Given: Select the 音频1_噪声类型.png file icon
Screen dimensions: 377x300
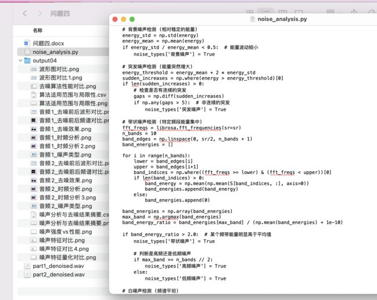Looking at the screenshot, I should [34, 155].
